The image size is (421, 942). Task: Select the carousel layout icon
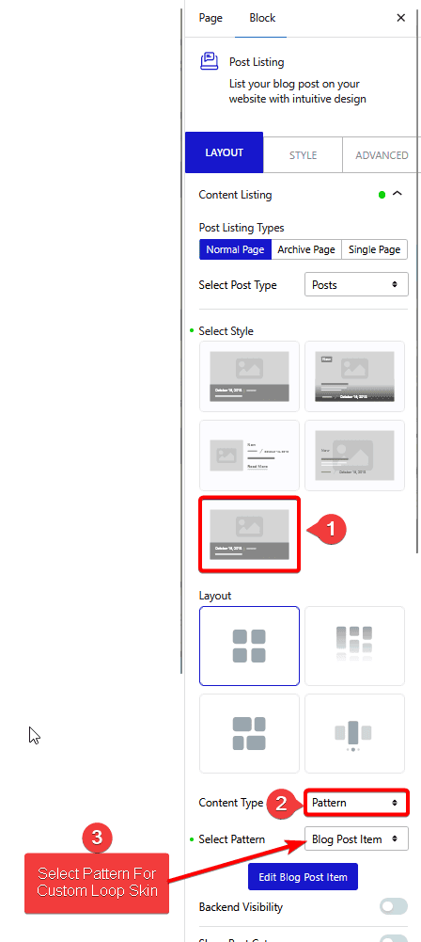pos(354,733)
